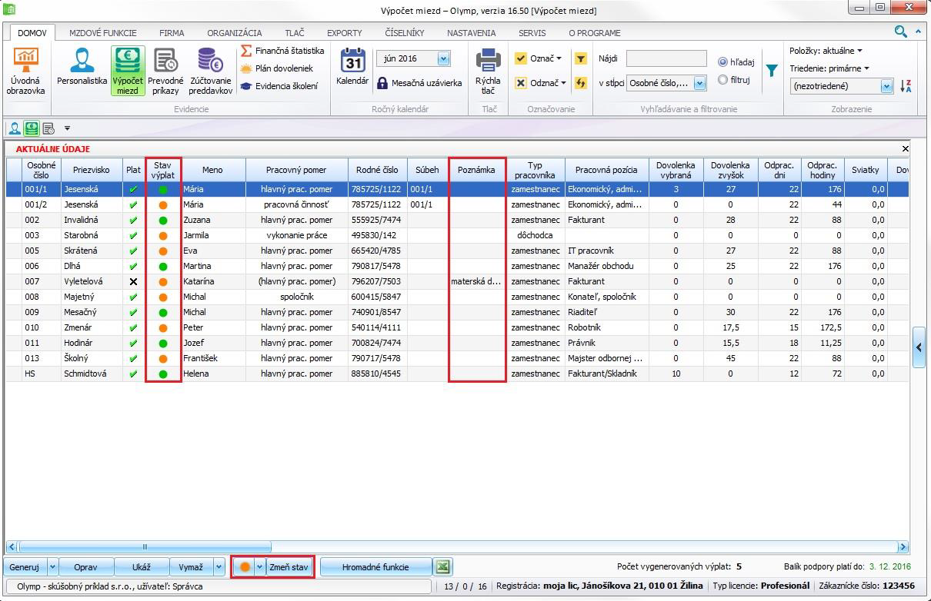The height and width of the screenshot is (601, 931).
Task: Open the orange state color dropdown arrow
Action: point(260,567)
